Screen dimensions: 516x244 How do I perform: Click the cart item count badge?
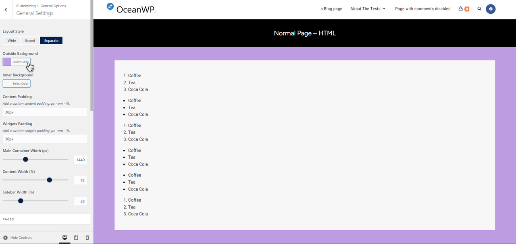coord(467,9)
